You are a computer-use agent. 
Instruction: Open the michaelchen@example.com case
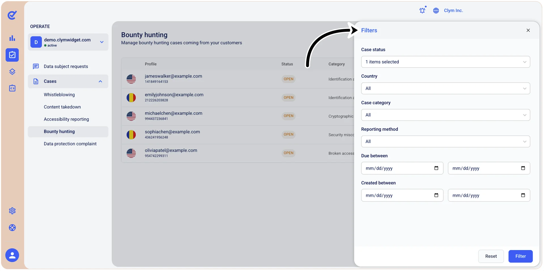click(173, 113)
